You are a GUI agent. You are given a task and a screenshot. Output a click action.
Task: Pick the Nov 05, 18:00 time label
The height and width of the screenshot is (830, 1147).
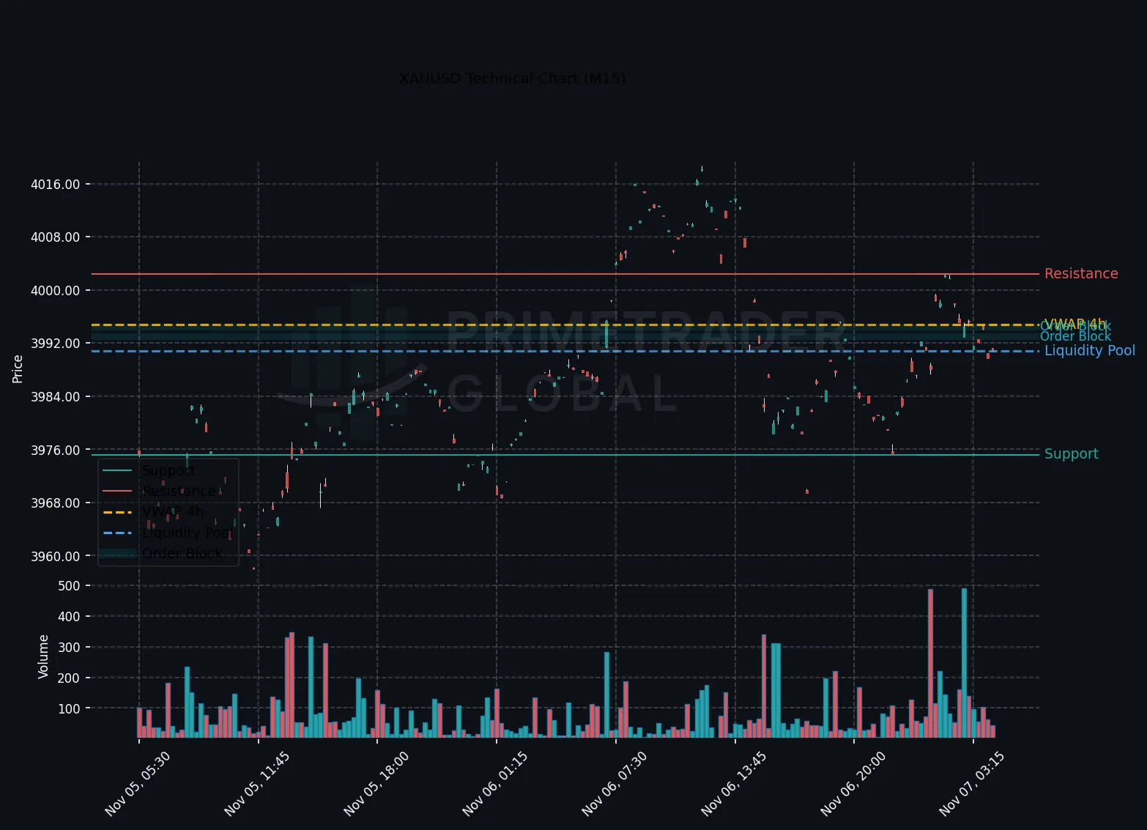[376, 784]
